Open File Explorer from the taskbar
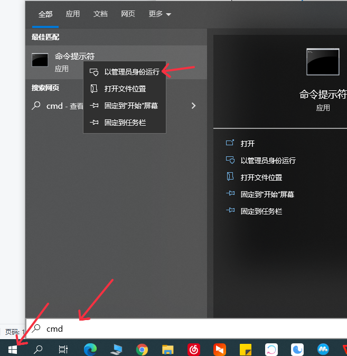This screenshot has height=356, width=347. click(x=168, y=350)
